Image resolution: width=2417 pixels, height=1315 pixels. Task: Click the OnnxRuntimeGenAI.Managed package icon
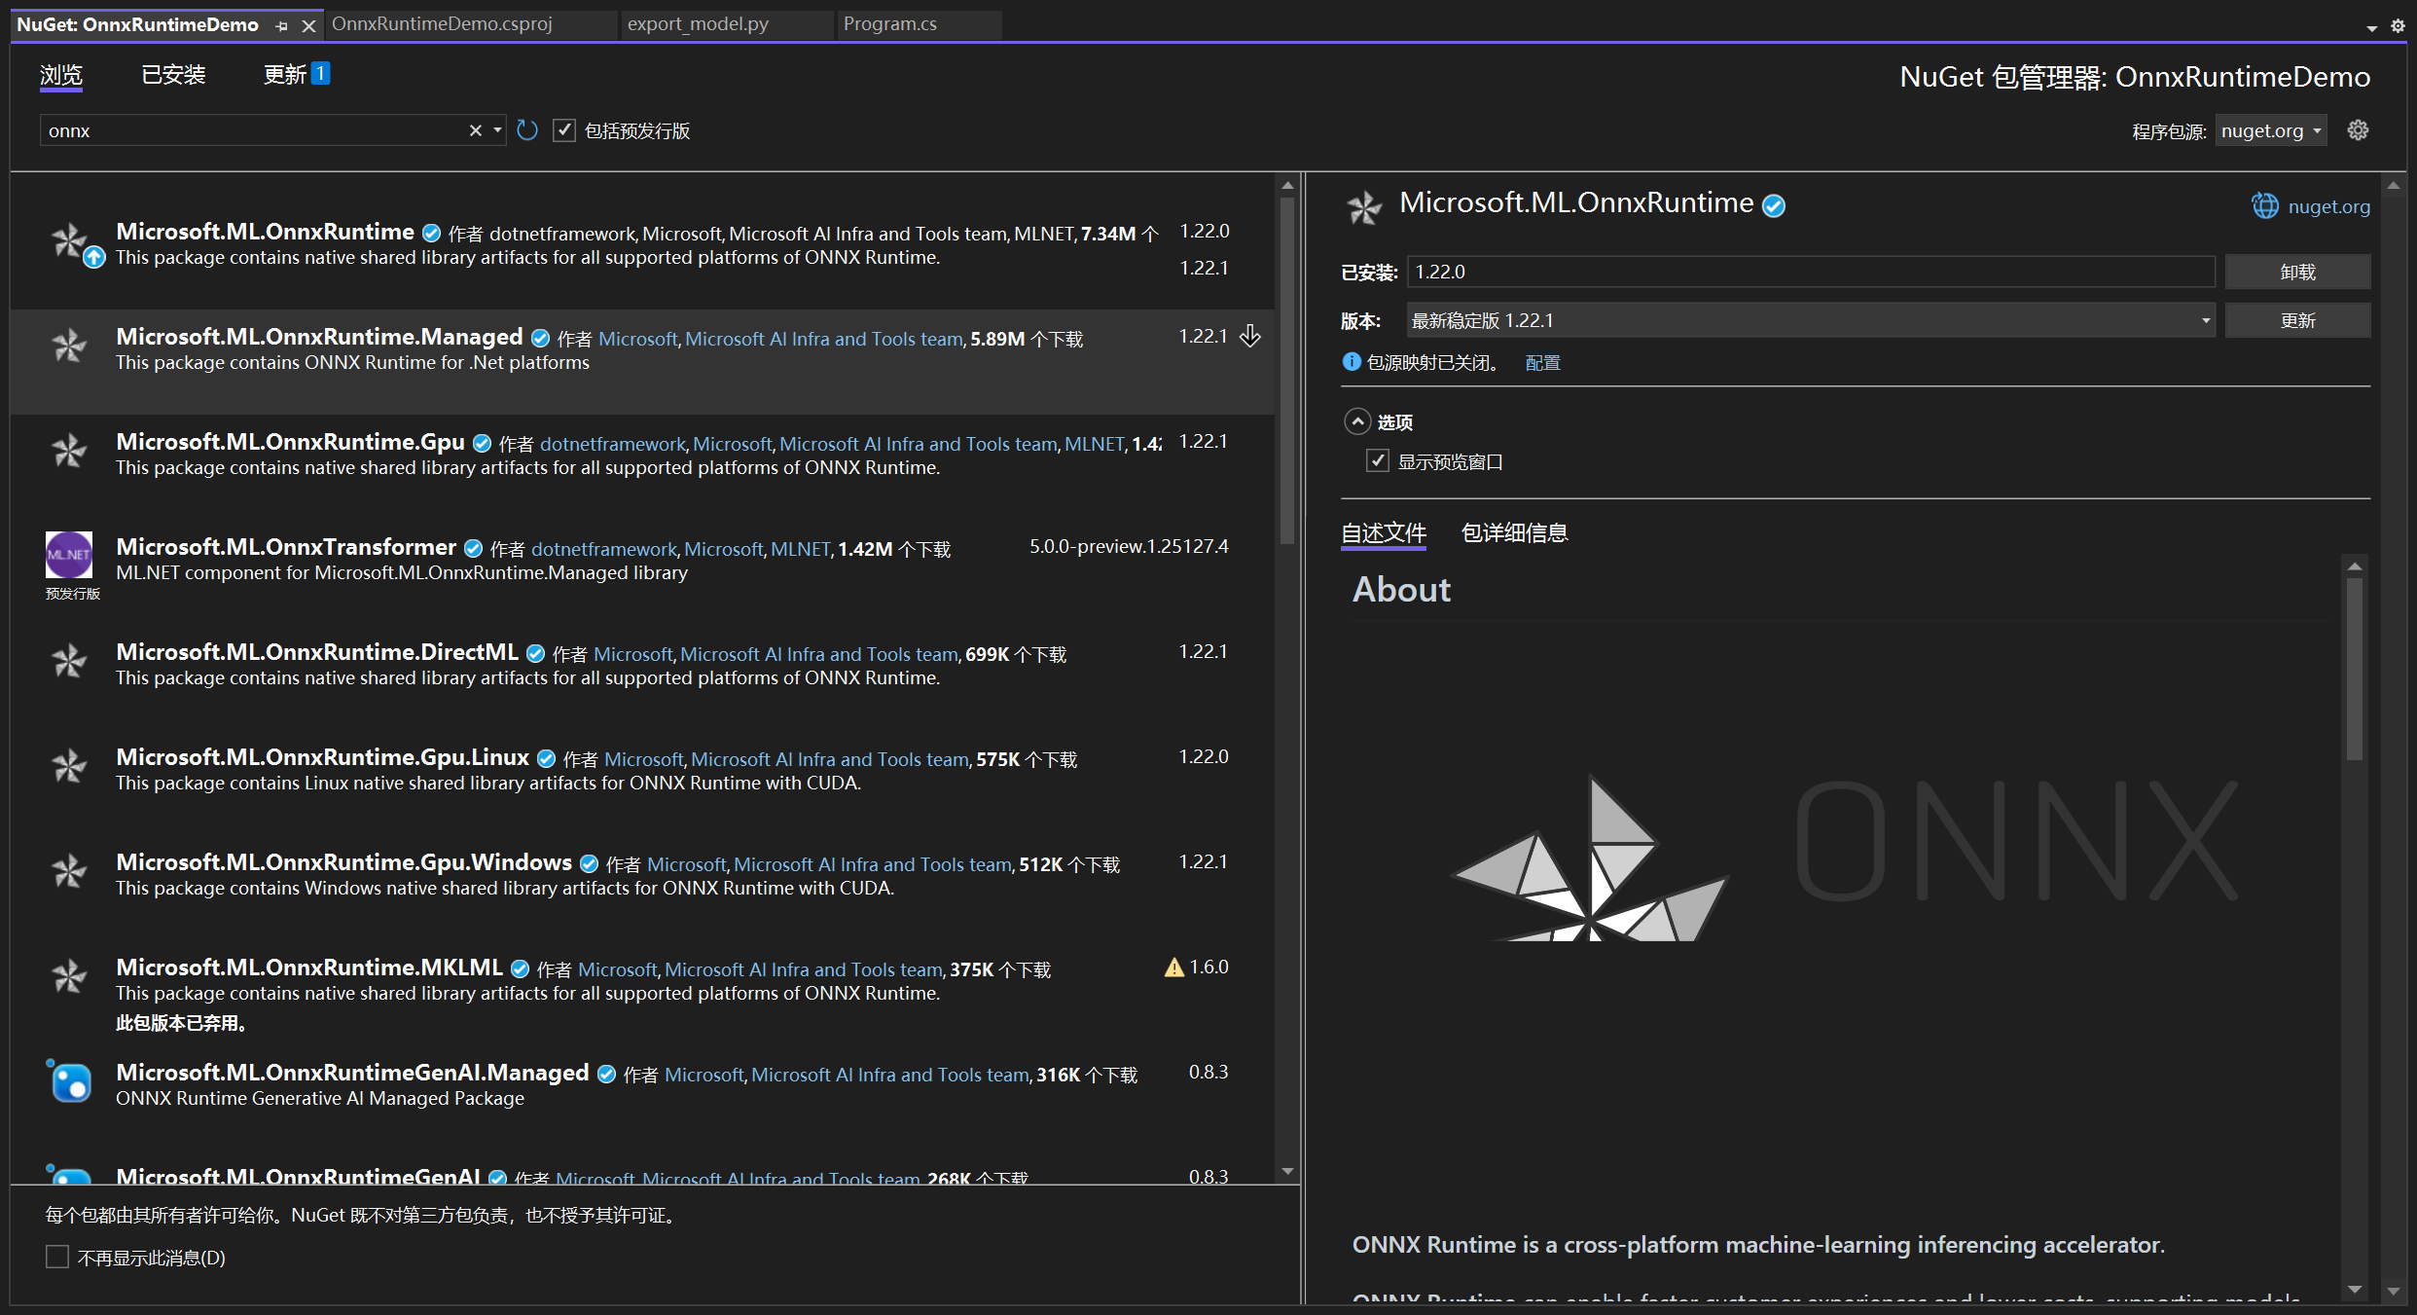pyautogui.click(x=70, y=1081)
